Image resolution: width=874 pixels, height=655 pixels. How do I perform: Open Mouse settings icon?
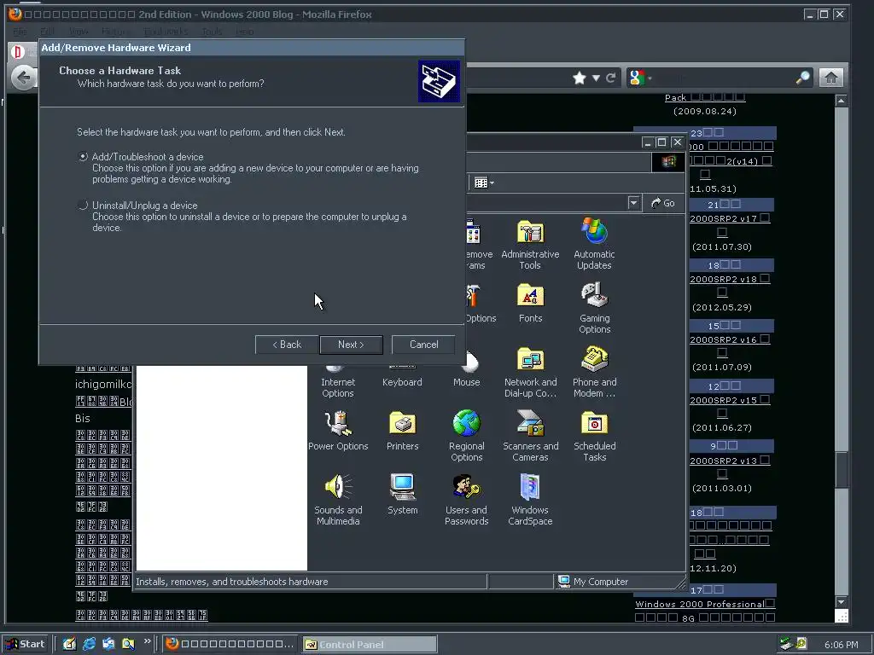(x=467, y=370)
